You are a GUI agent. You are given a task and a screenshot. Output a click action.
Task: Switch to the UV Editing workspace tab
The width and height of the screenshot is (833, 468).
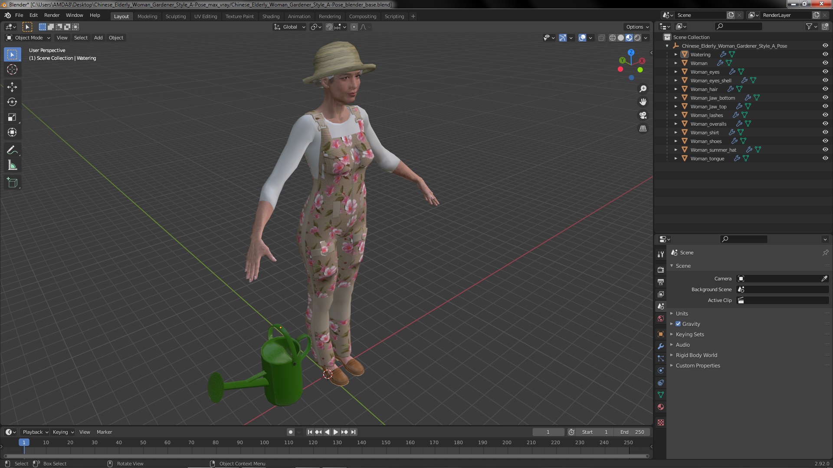click(205, 16)
